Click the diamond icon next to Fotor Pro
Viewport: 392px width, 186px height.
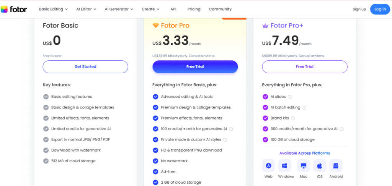(x=156, y=26)
